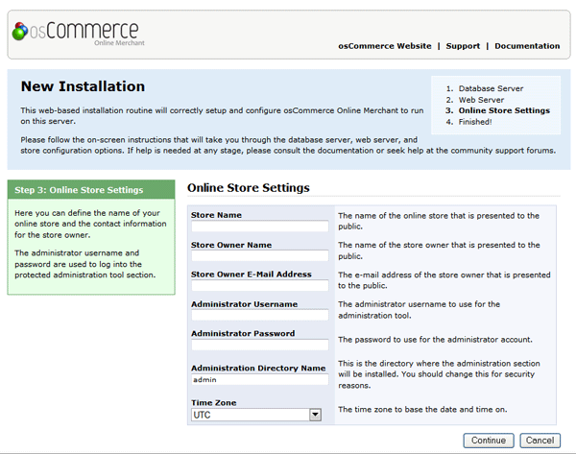576x454 pixels.
Task: Focus the Store Owner E-Mail Address field
Action: pos(259,286)
